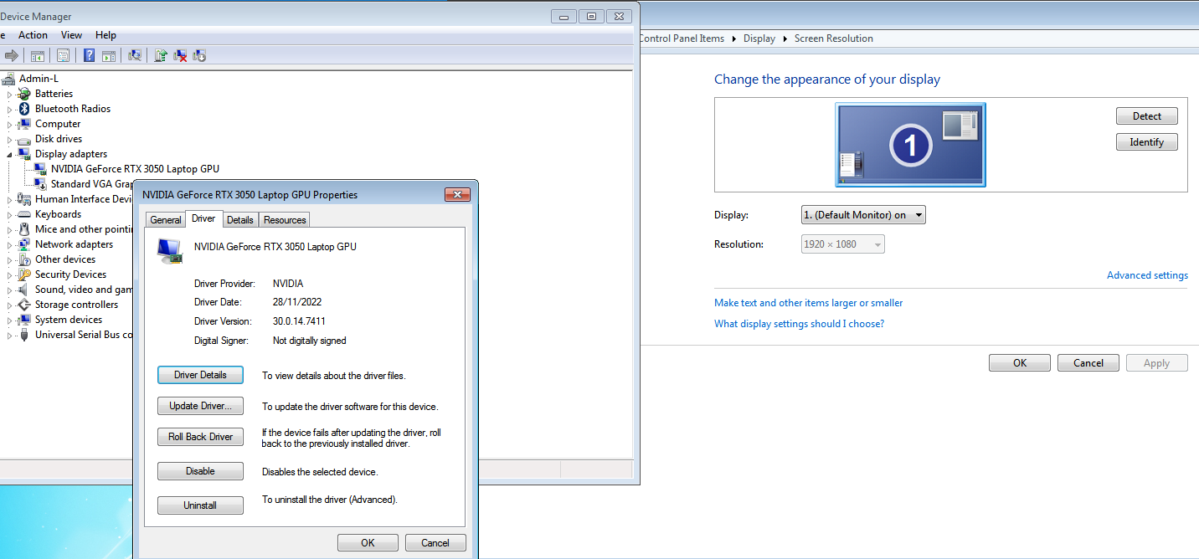Click the Update Driver Software toolbar icon
The width and height of the screenshot is (1199, 559).
pyautogui.click(x=161, y=56)
